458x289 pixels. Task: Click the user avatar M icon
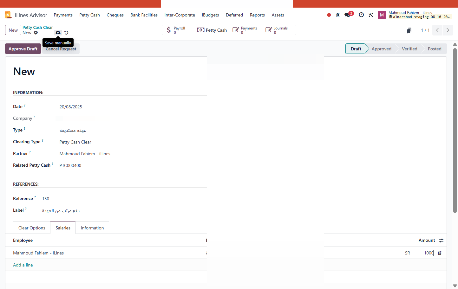pos(382,15)
